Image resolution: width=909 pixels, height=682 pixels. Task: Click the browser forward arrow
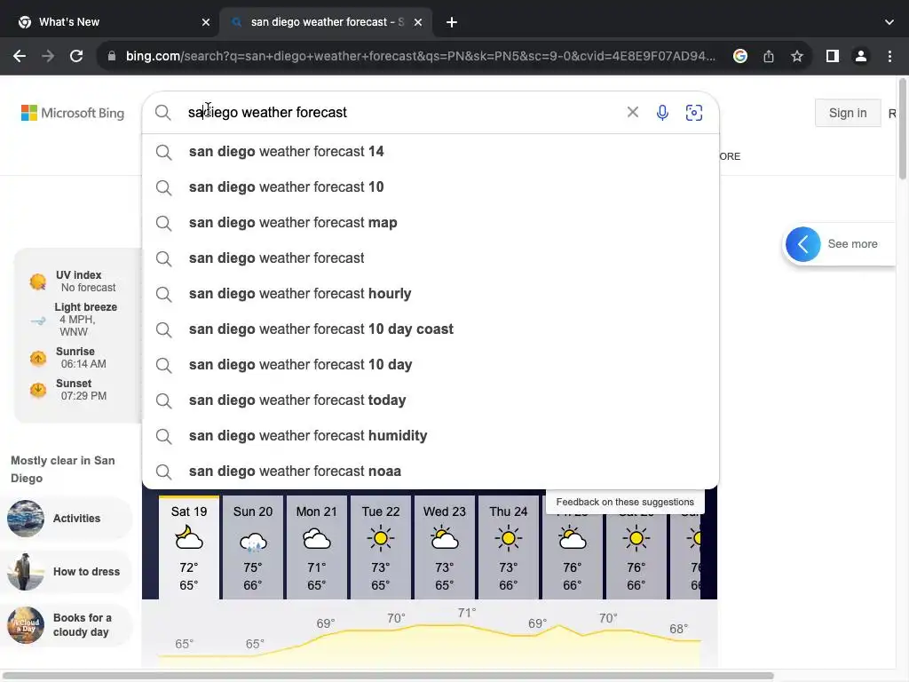click(48, 56)
